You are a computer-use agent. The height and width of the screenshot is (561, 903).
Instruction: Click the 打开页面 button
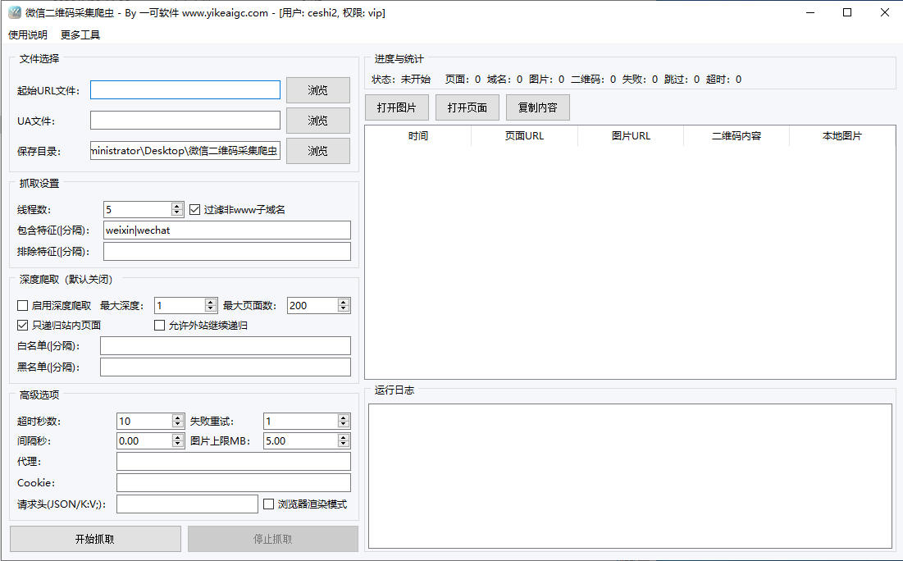pos(467,107)
